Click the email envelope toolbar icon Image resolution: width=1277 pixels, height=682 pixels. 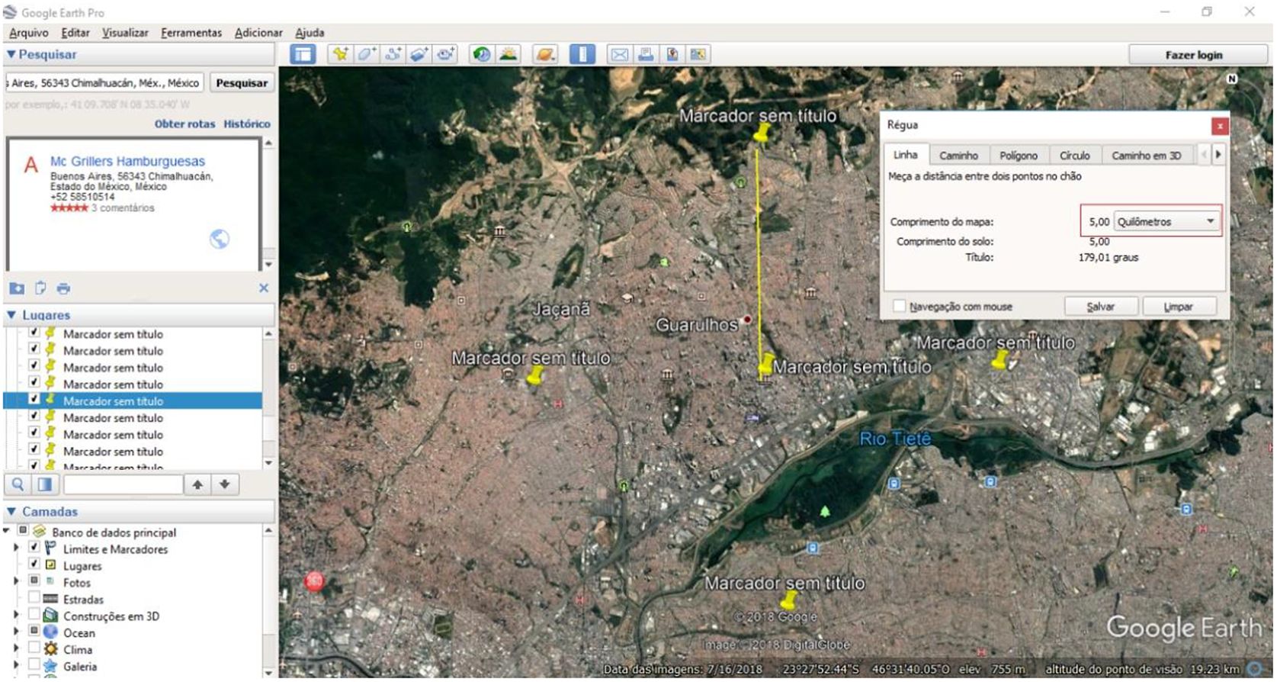(x=620, y=54)
